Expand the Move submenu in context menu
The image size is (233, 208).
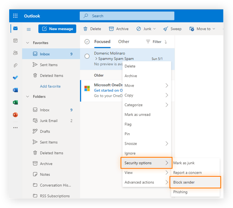point(147,86)
